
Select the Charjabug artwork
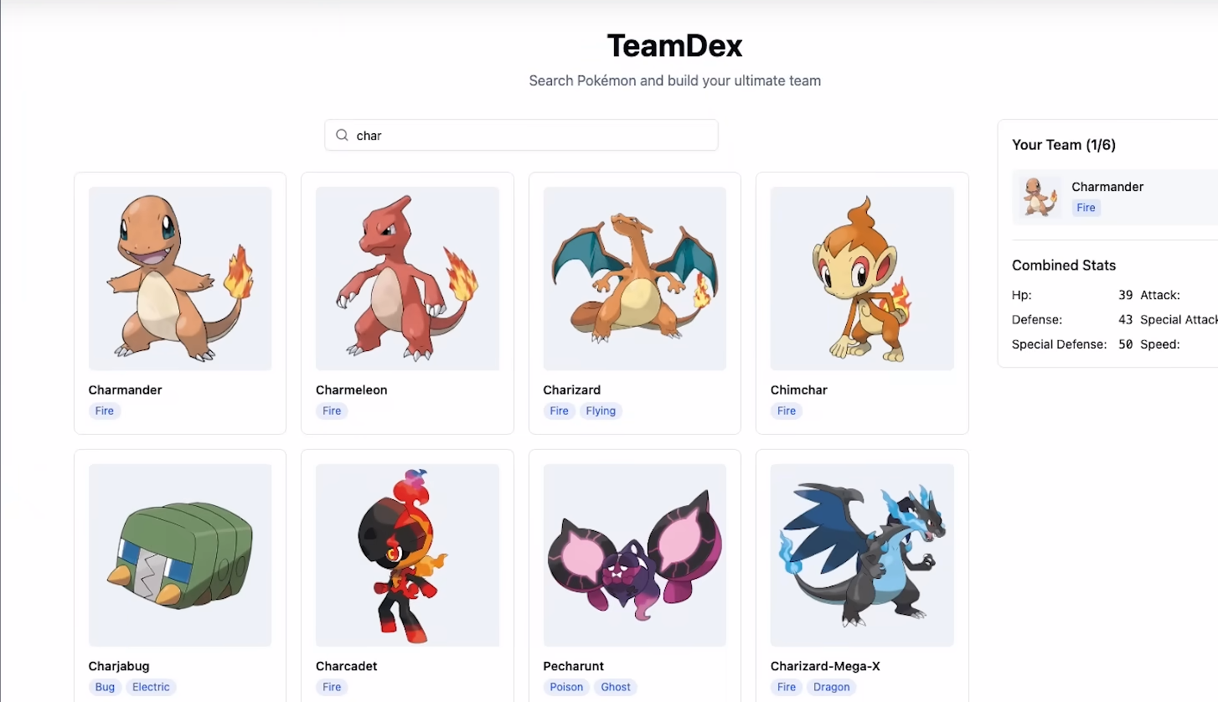180,555
